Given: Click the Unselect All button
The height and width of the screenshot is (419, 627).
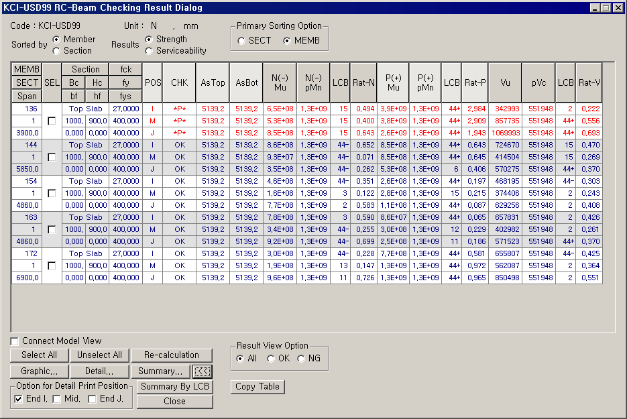Looking at the screenshot, I should (x=99, y=355).
